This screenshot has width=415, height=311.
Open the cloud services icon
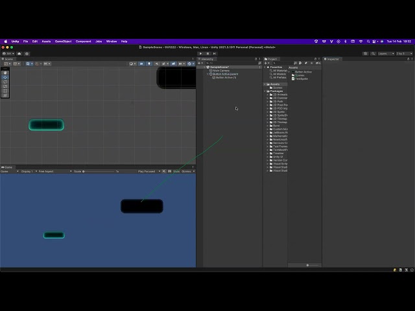(x=19, y=54)
